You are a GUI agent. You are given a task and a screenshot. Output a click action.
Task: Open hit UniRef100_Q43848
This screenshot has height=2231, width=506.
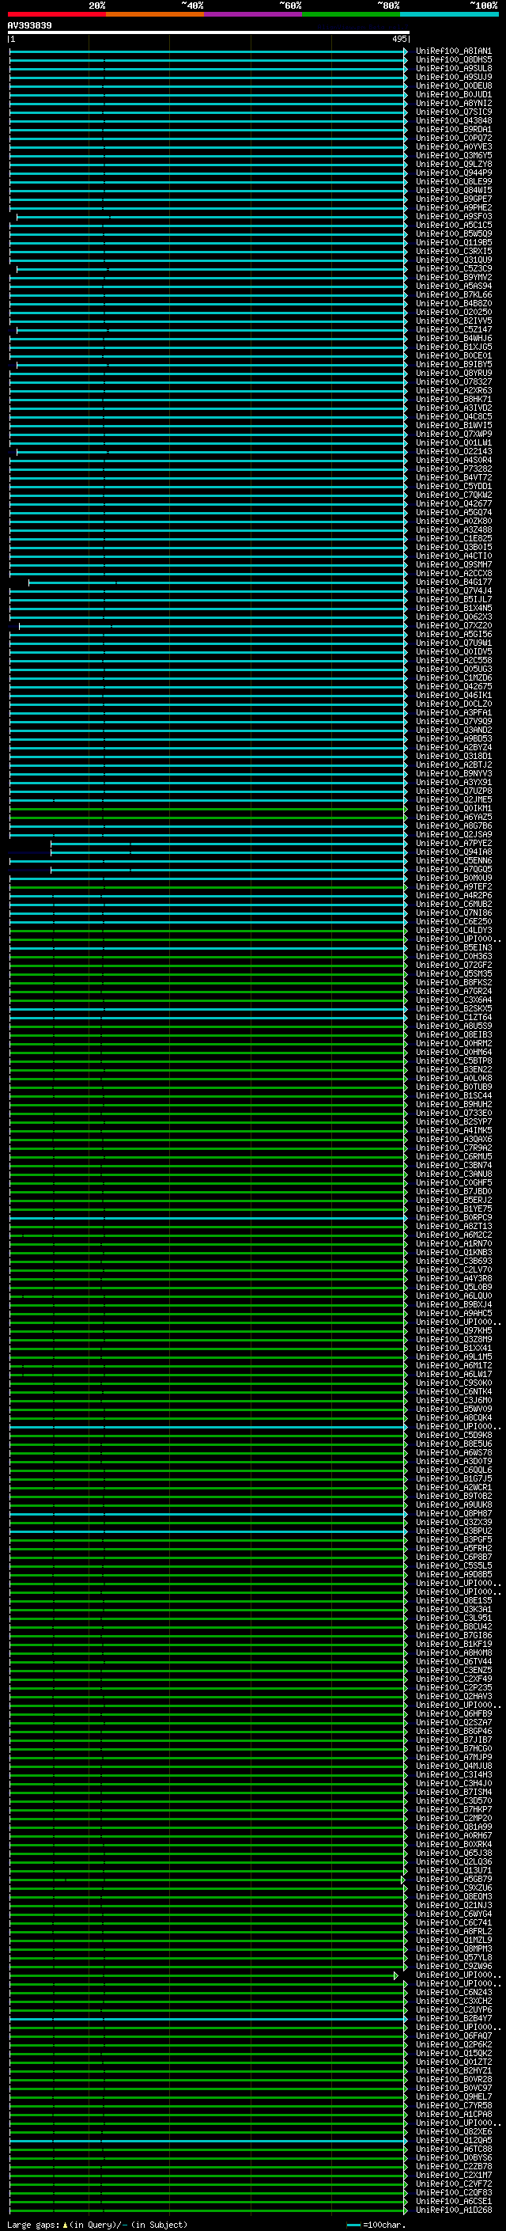453,120
